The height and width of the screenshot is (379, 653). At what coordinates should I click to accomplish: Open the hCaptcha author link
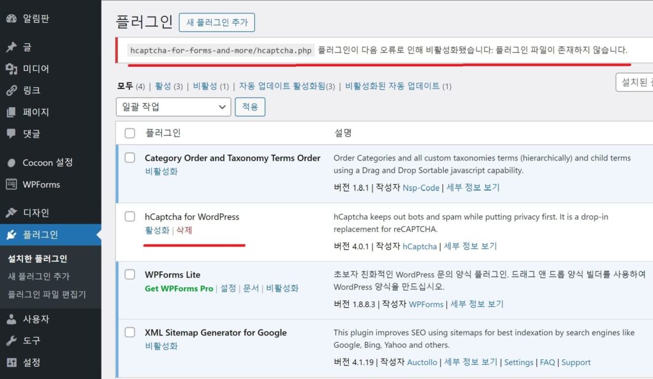click(420, 247)
